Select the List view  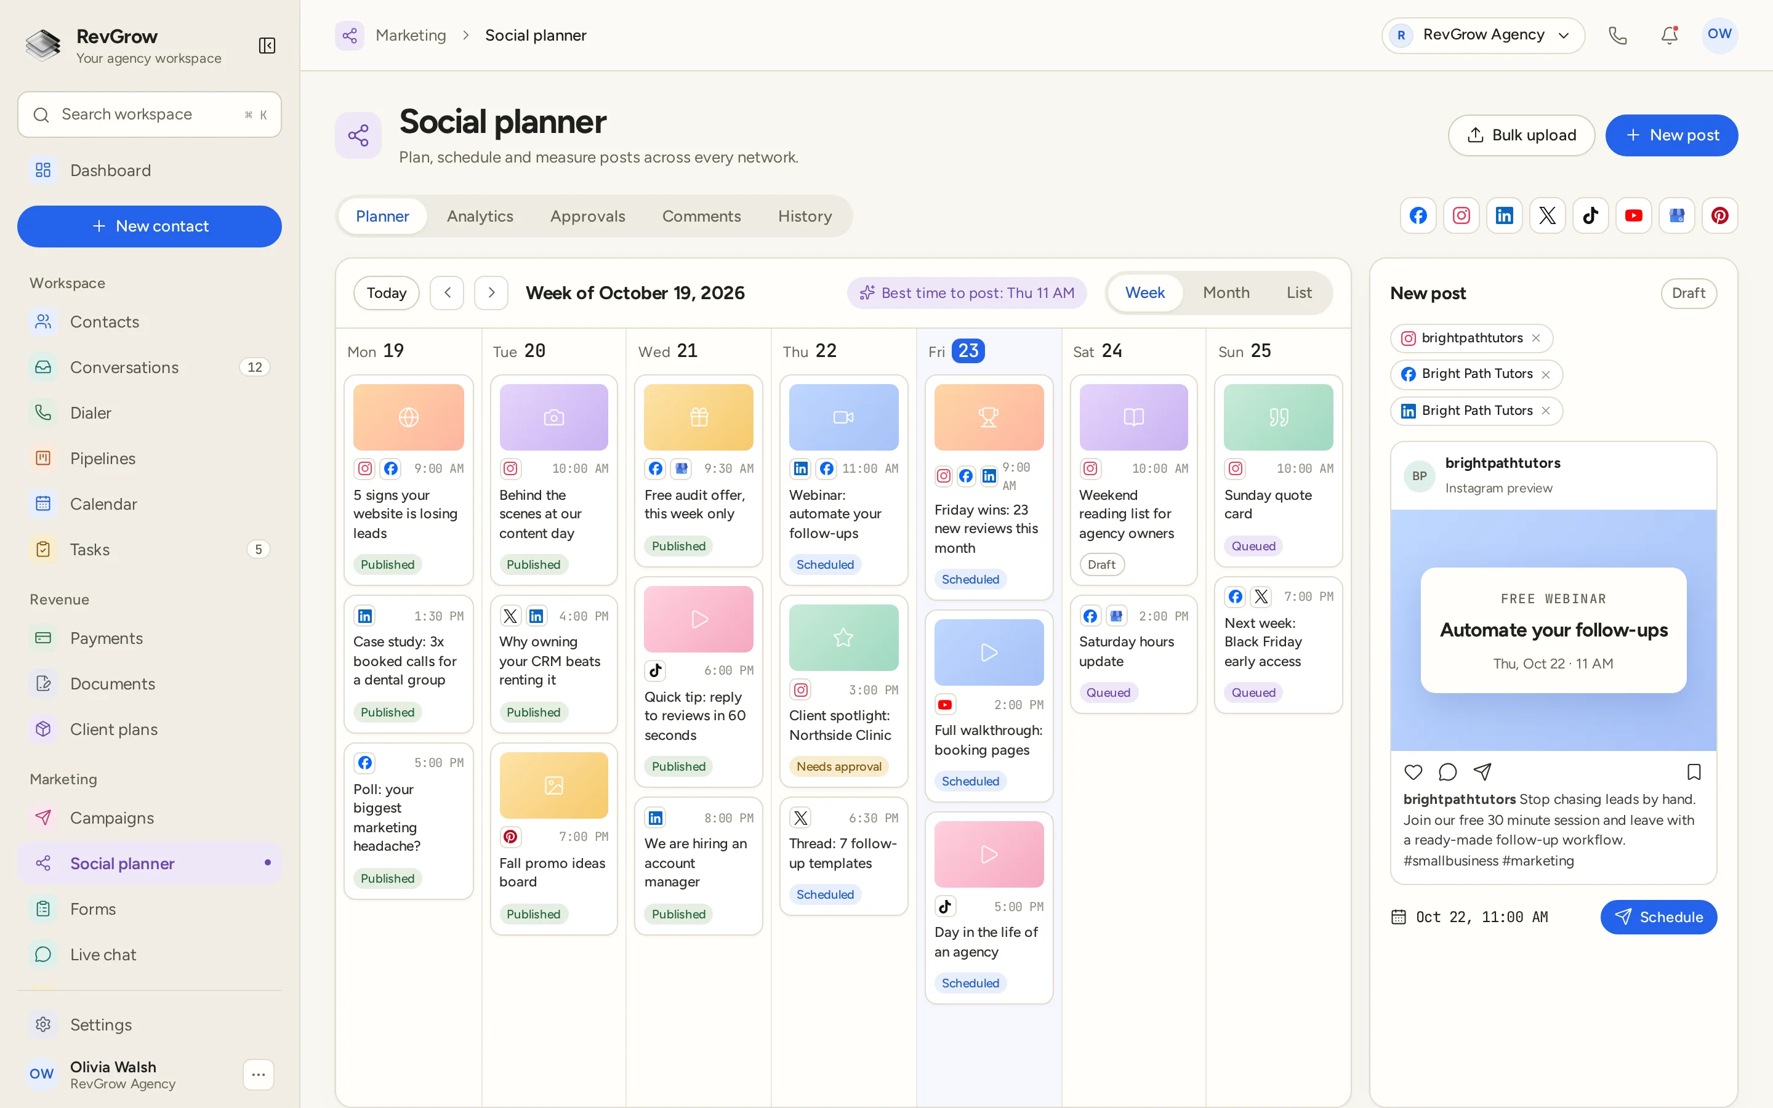[x=1299, y=292]
